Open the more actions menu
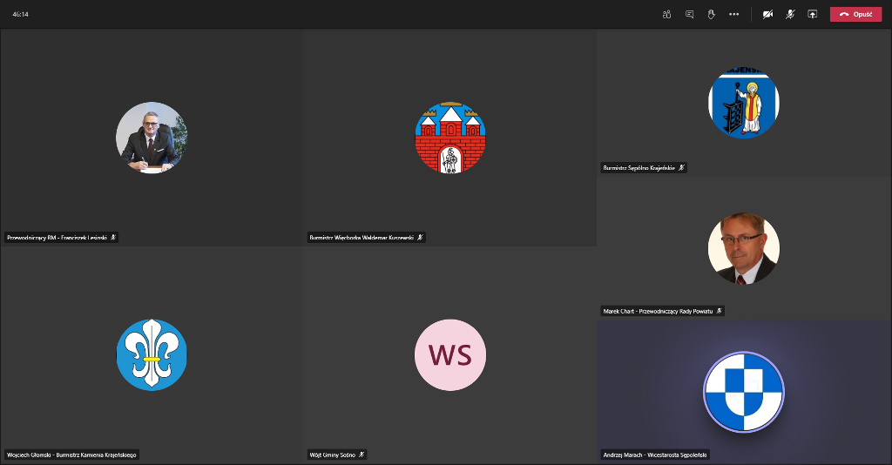The height and width of the screenshot is (465, 892). coord(733,14)
